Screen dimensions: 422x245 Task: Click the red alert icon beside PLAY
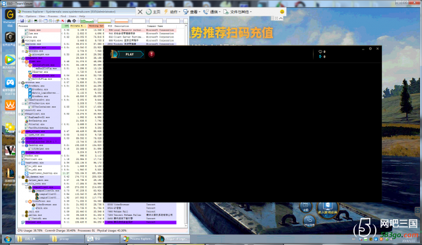152,54
